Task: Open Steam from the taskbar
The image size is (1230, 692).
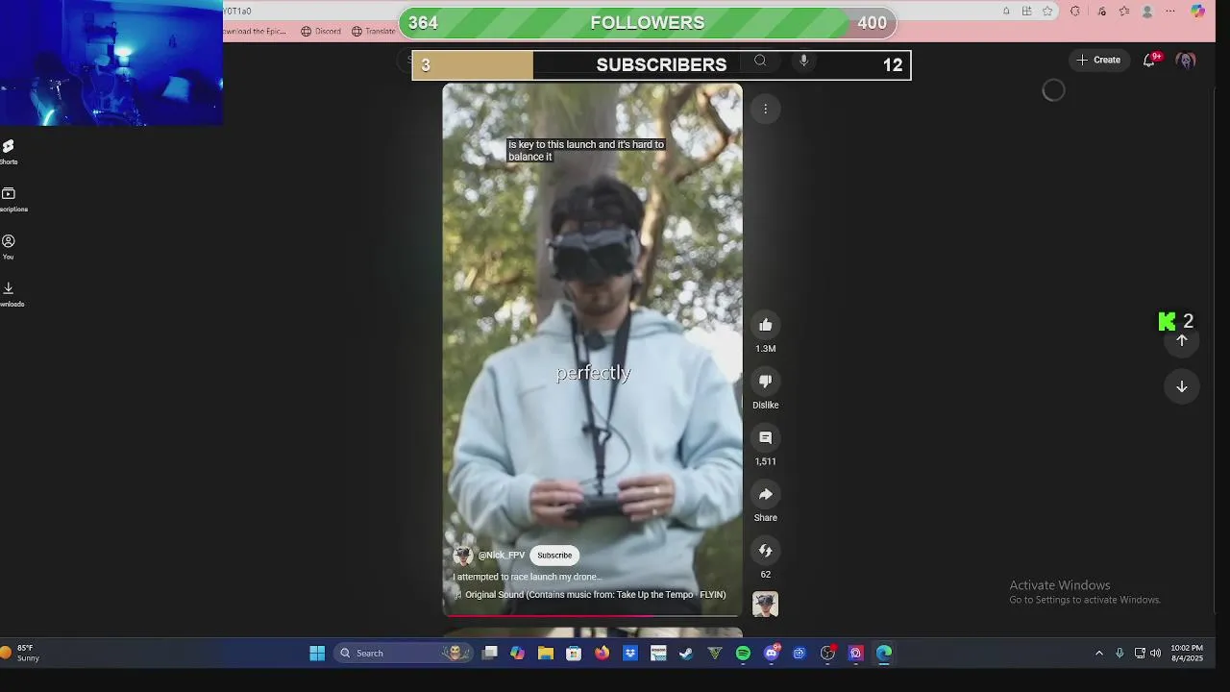Action: click(x=686, y=654)
